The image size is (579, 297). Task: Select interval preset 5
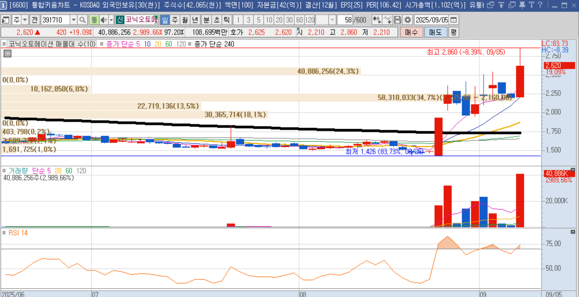259,20
